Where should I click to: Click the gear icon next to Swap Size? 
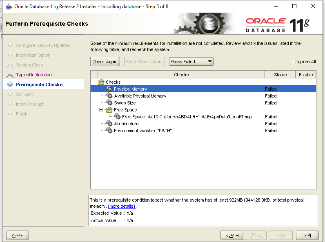pyautogui.click(x=109, y=103)
